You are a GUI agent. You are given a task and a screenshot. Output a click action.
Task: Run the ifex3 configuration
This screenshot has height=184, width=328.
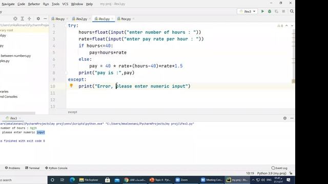[262, 11]
